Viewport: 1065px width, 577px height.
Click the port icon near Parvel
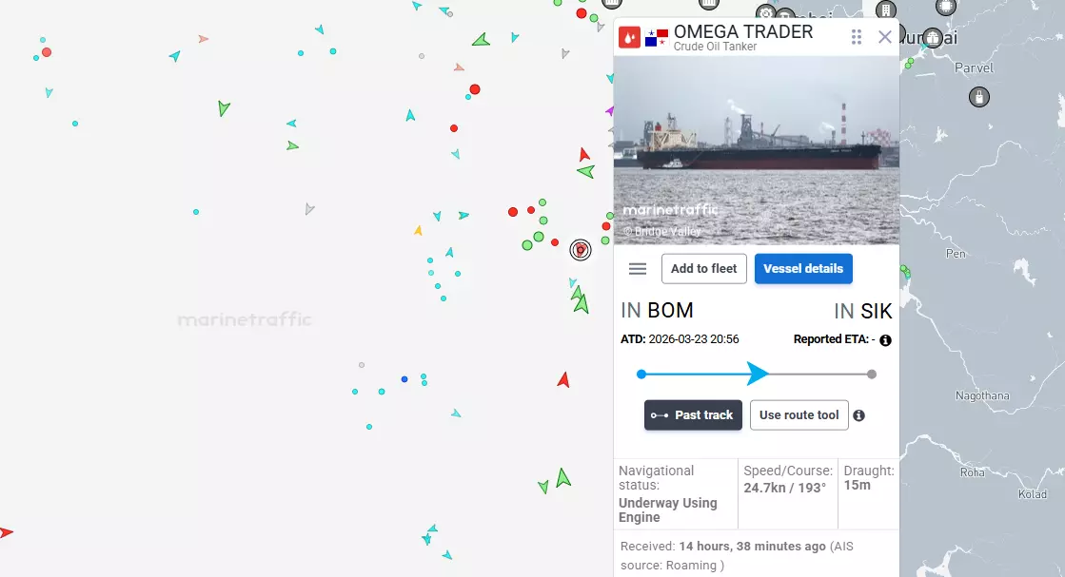(x=978, y=97)
